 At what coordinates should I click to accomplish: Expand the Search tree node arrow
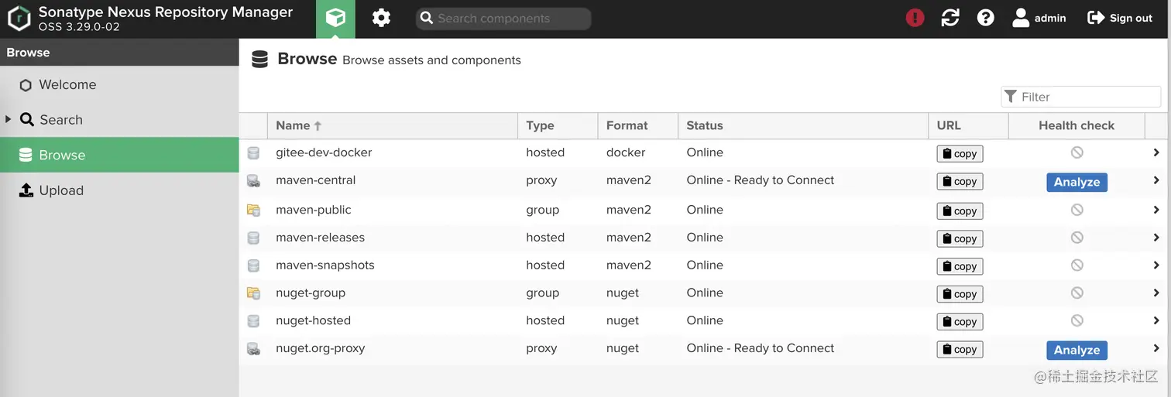tap(9, 119)
